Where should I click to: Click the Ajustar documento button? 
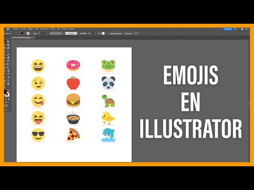[115, 33]
